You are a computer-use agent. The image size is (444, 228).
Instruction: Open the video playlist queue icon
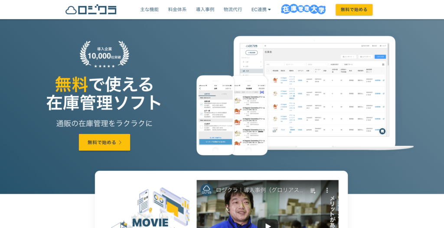click(x=313, y=191)
